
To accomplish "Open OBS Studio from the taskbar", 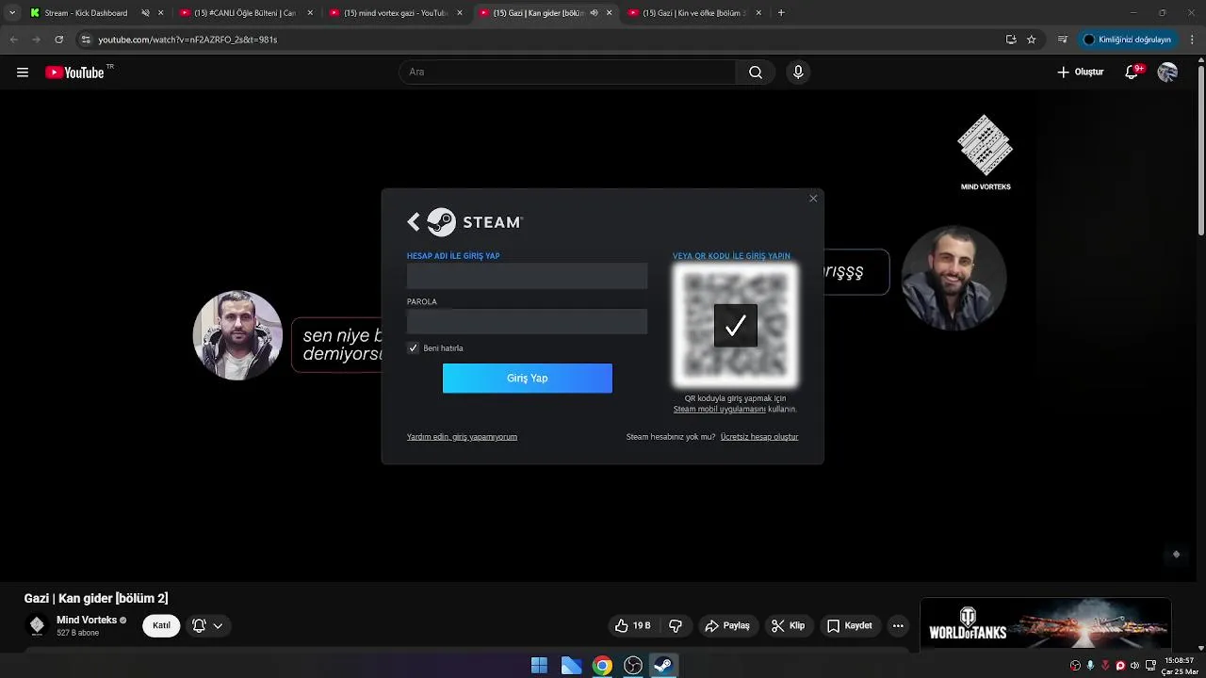I will [x=633, y=666].
